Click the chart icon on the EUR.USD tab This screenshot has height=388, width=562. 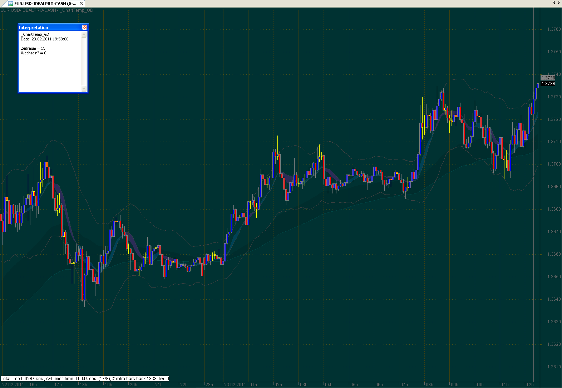(x=11, y=4)
